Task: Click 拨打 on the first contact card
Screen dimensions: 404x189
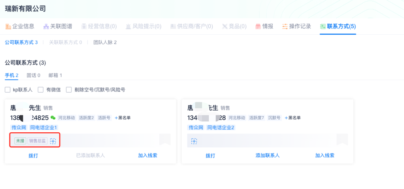Action: coord(34,155)
